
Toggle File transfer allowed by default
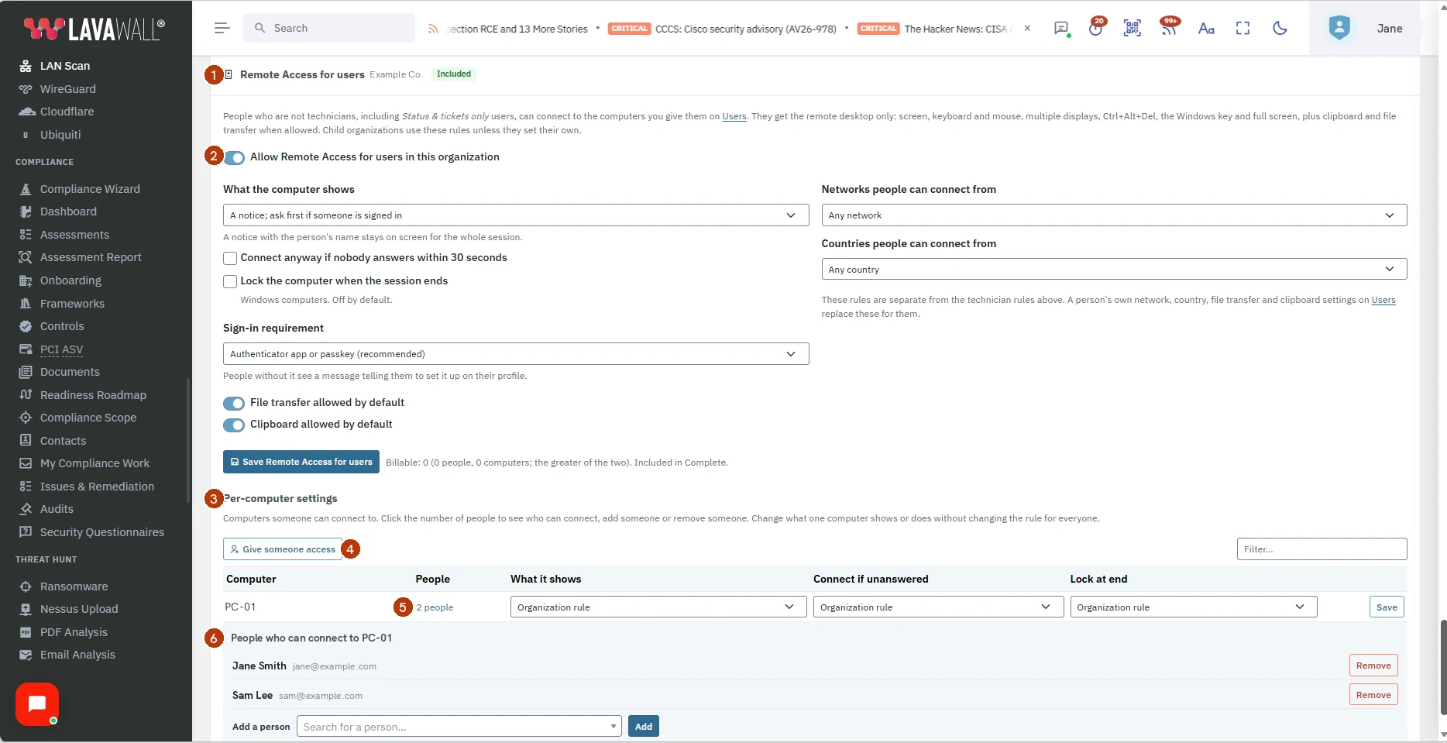pyautogui.click(x=234, y=403)
